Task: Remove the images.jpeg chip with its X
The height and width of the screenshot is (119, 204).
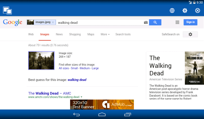Action: click(53, 22)
